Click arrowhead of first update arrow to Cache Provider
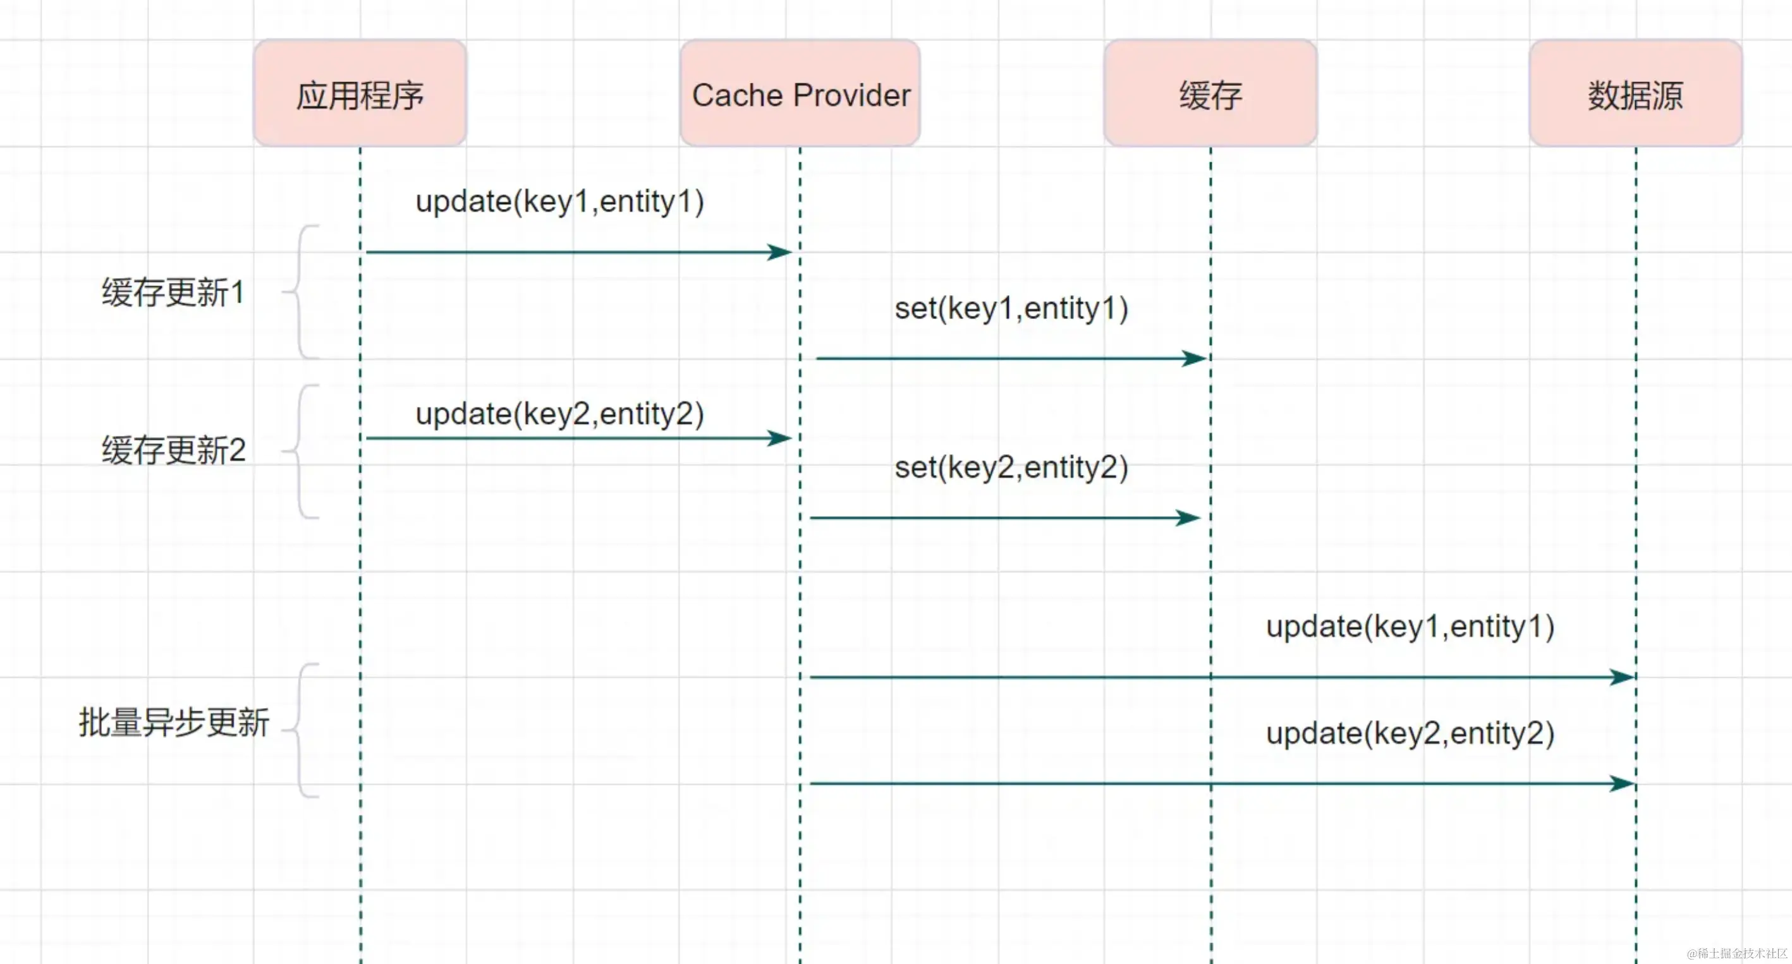Image resolution: width=1792 pixels, height=964 pixels. [781, 251]
